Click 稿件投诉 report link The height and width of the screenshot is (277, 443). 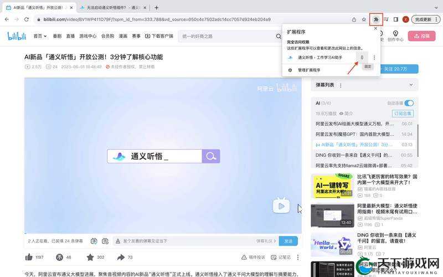tap(253, 257)
